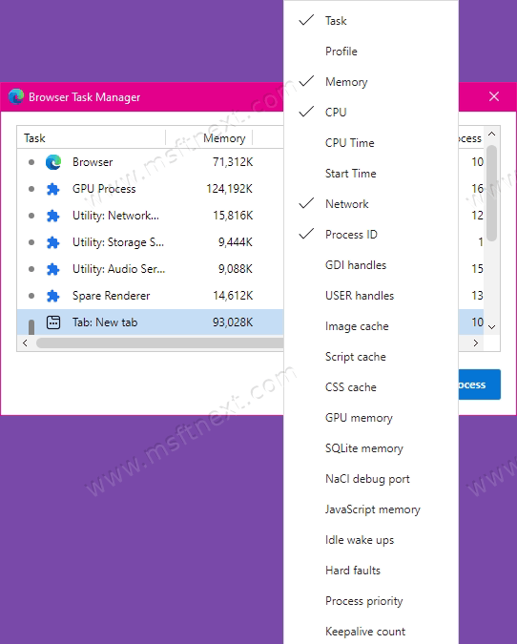Enable the Profile column
517x644 pixels.
[371, 52]
